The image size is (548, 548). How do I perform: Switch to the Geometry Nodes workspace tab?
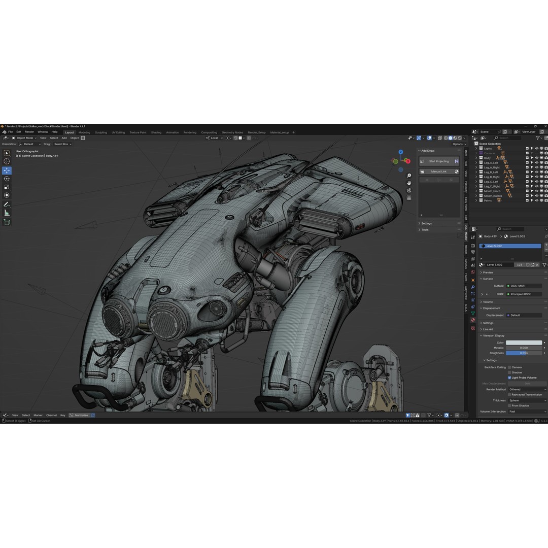click(x=232, y=132)
